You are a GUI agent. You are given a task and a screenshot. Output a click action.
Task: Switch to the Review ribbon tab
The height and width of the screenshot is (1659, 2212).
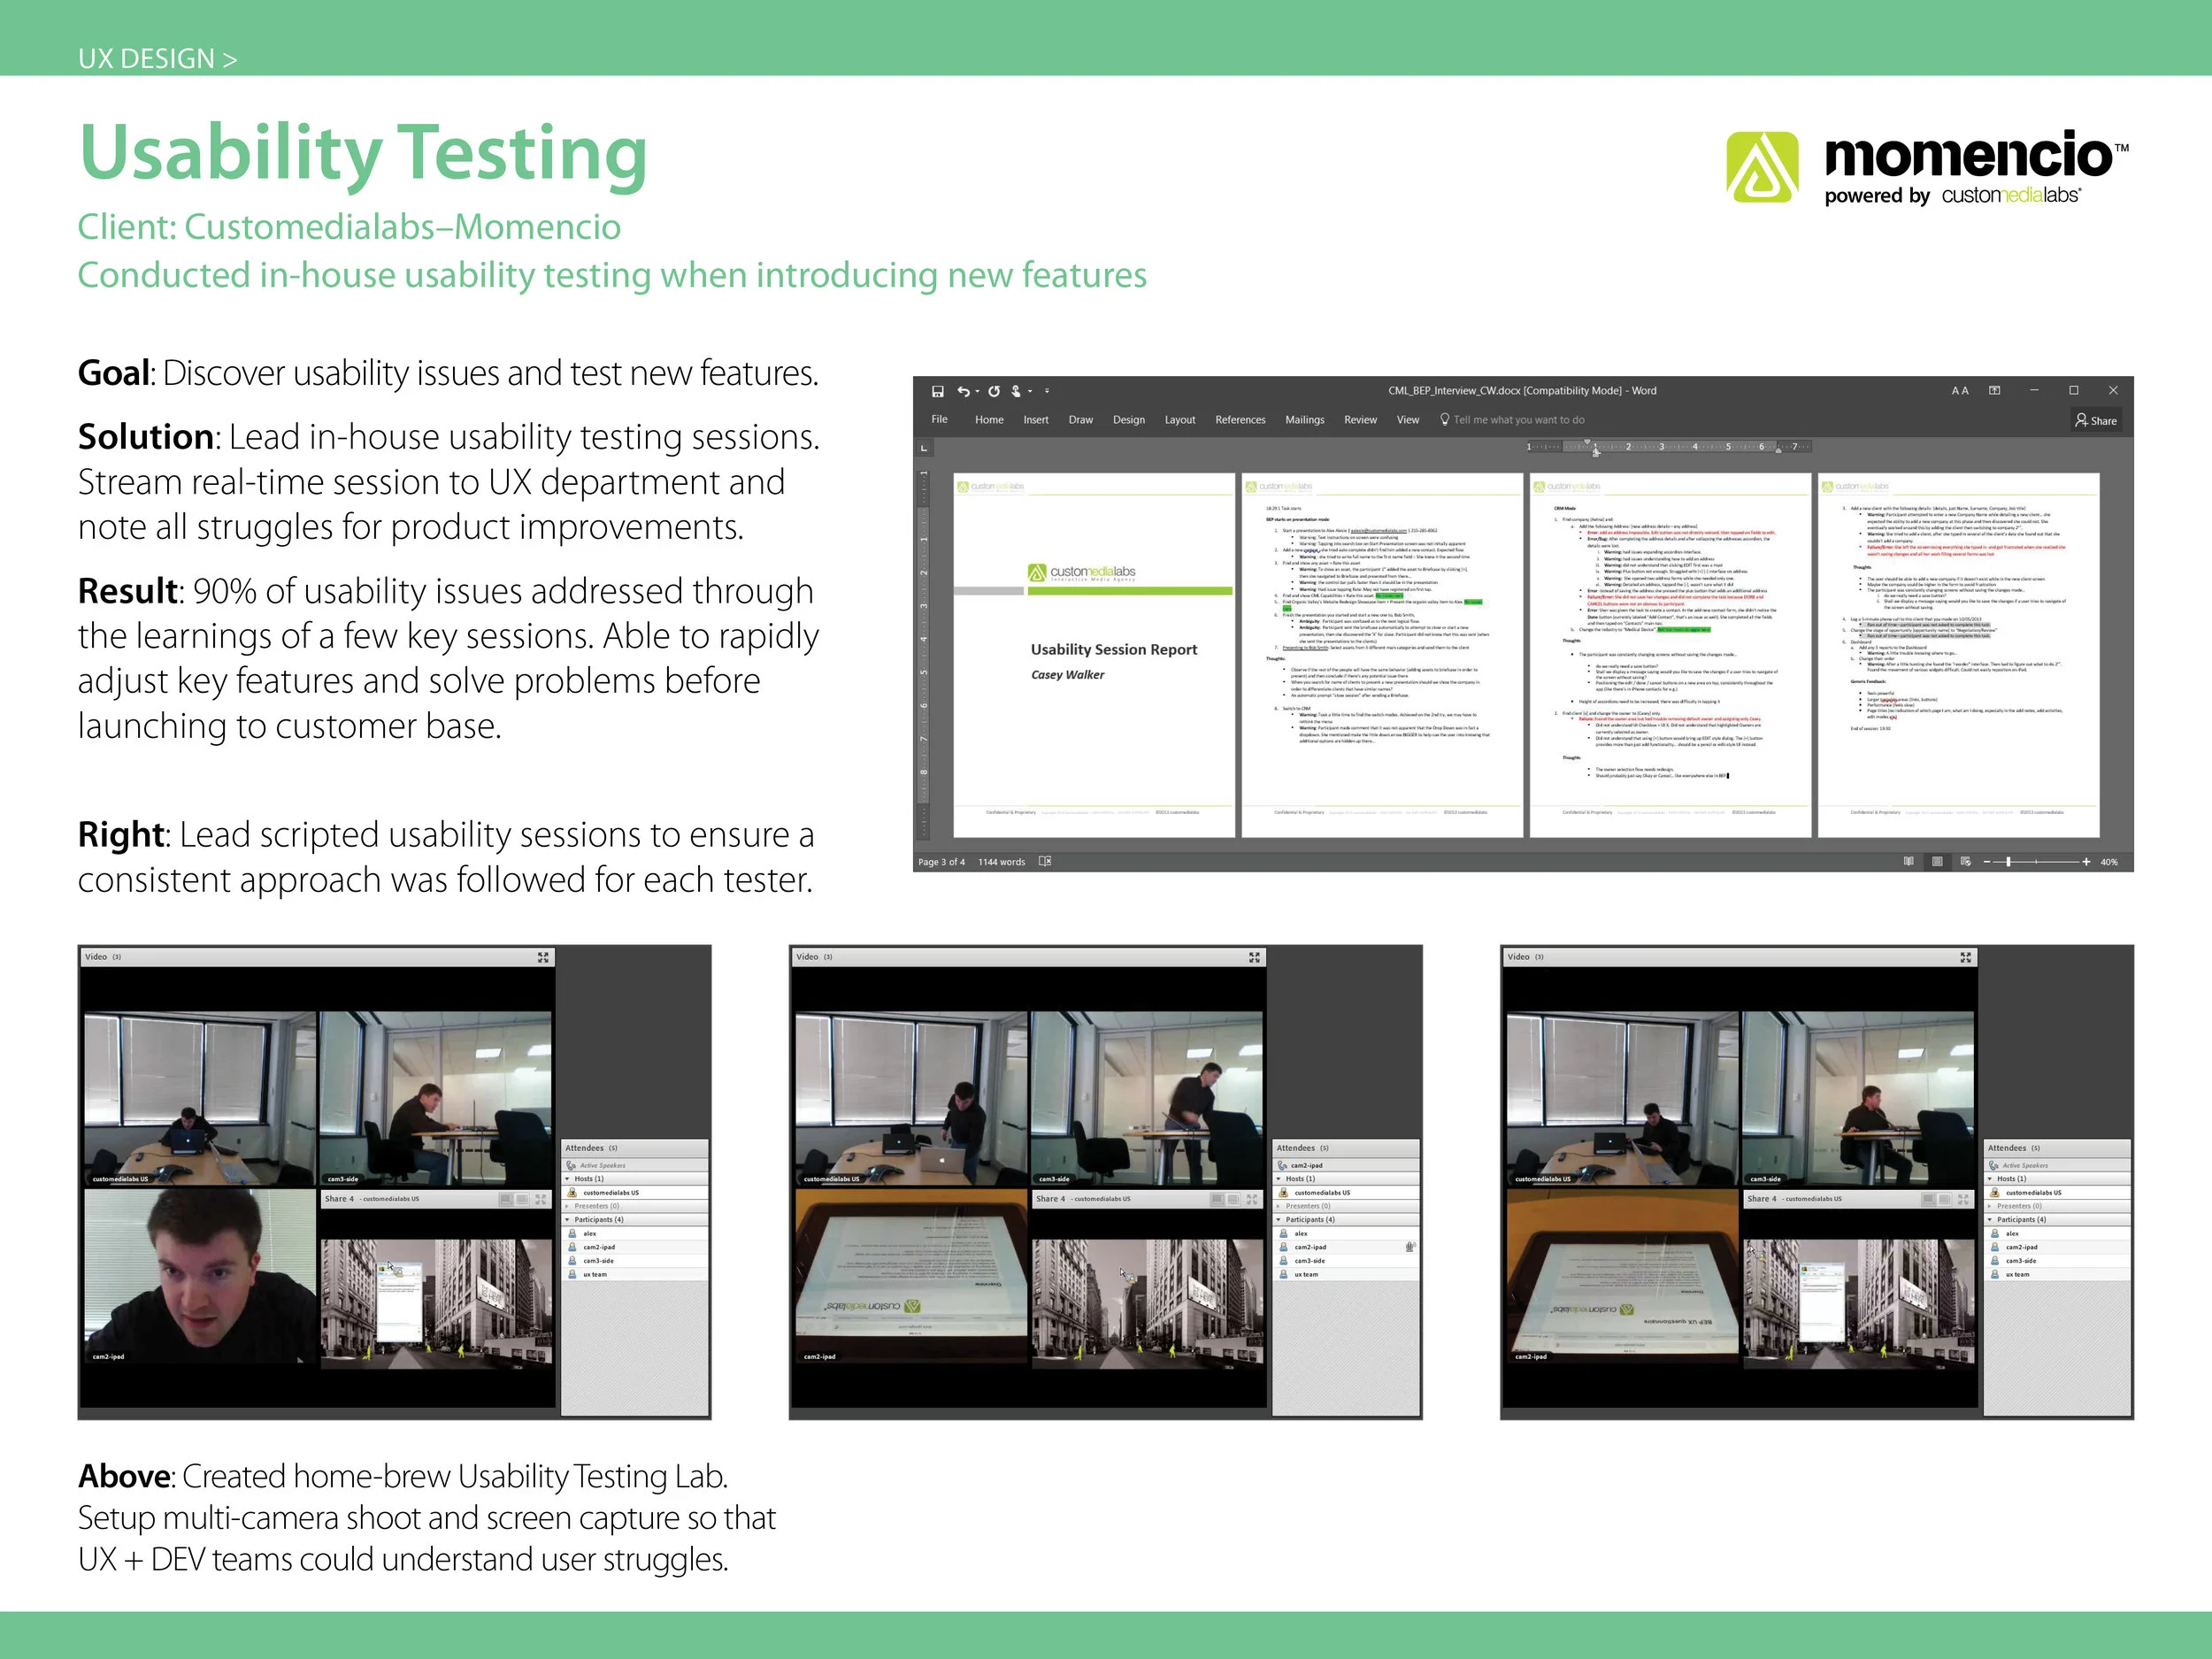[1360, 420]
